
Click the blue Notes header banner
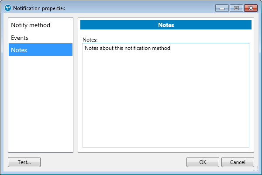point(166,25)
